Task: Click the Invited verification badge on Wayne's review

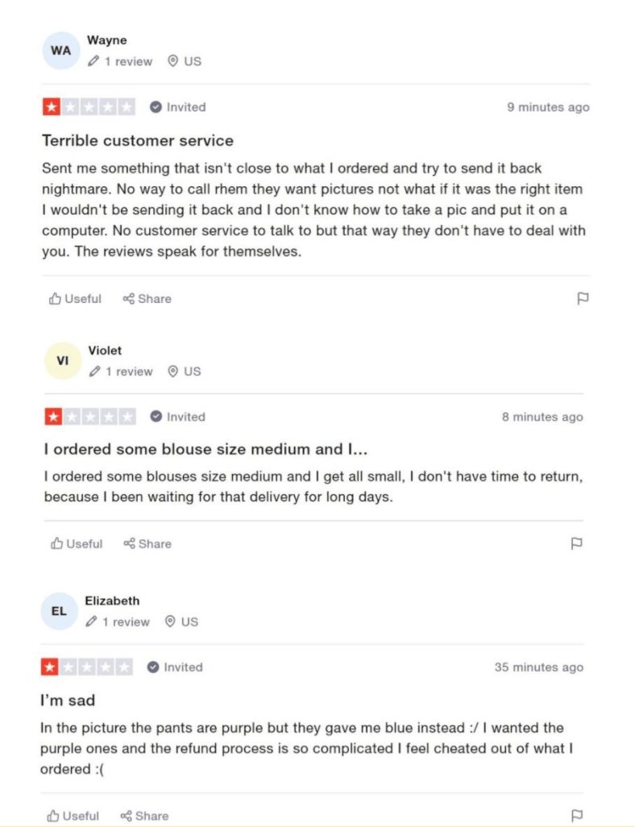Action: [178, 107]
